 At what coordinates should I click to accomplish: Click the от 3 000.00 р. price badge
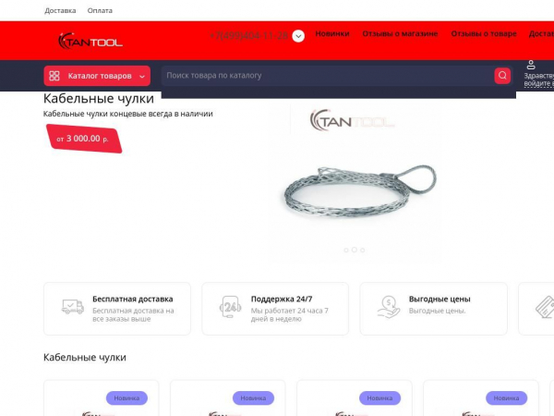[x=84, y=139]
